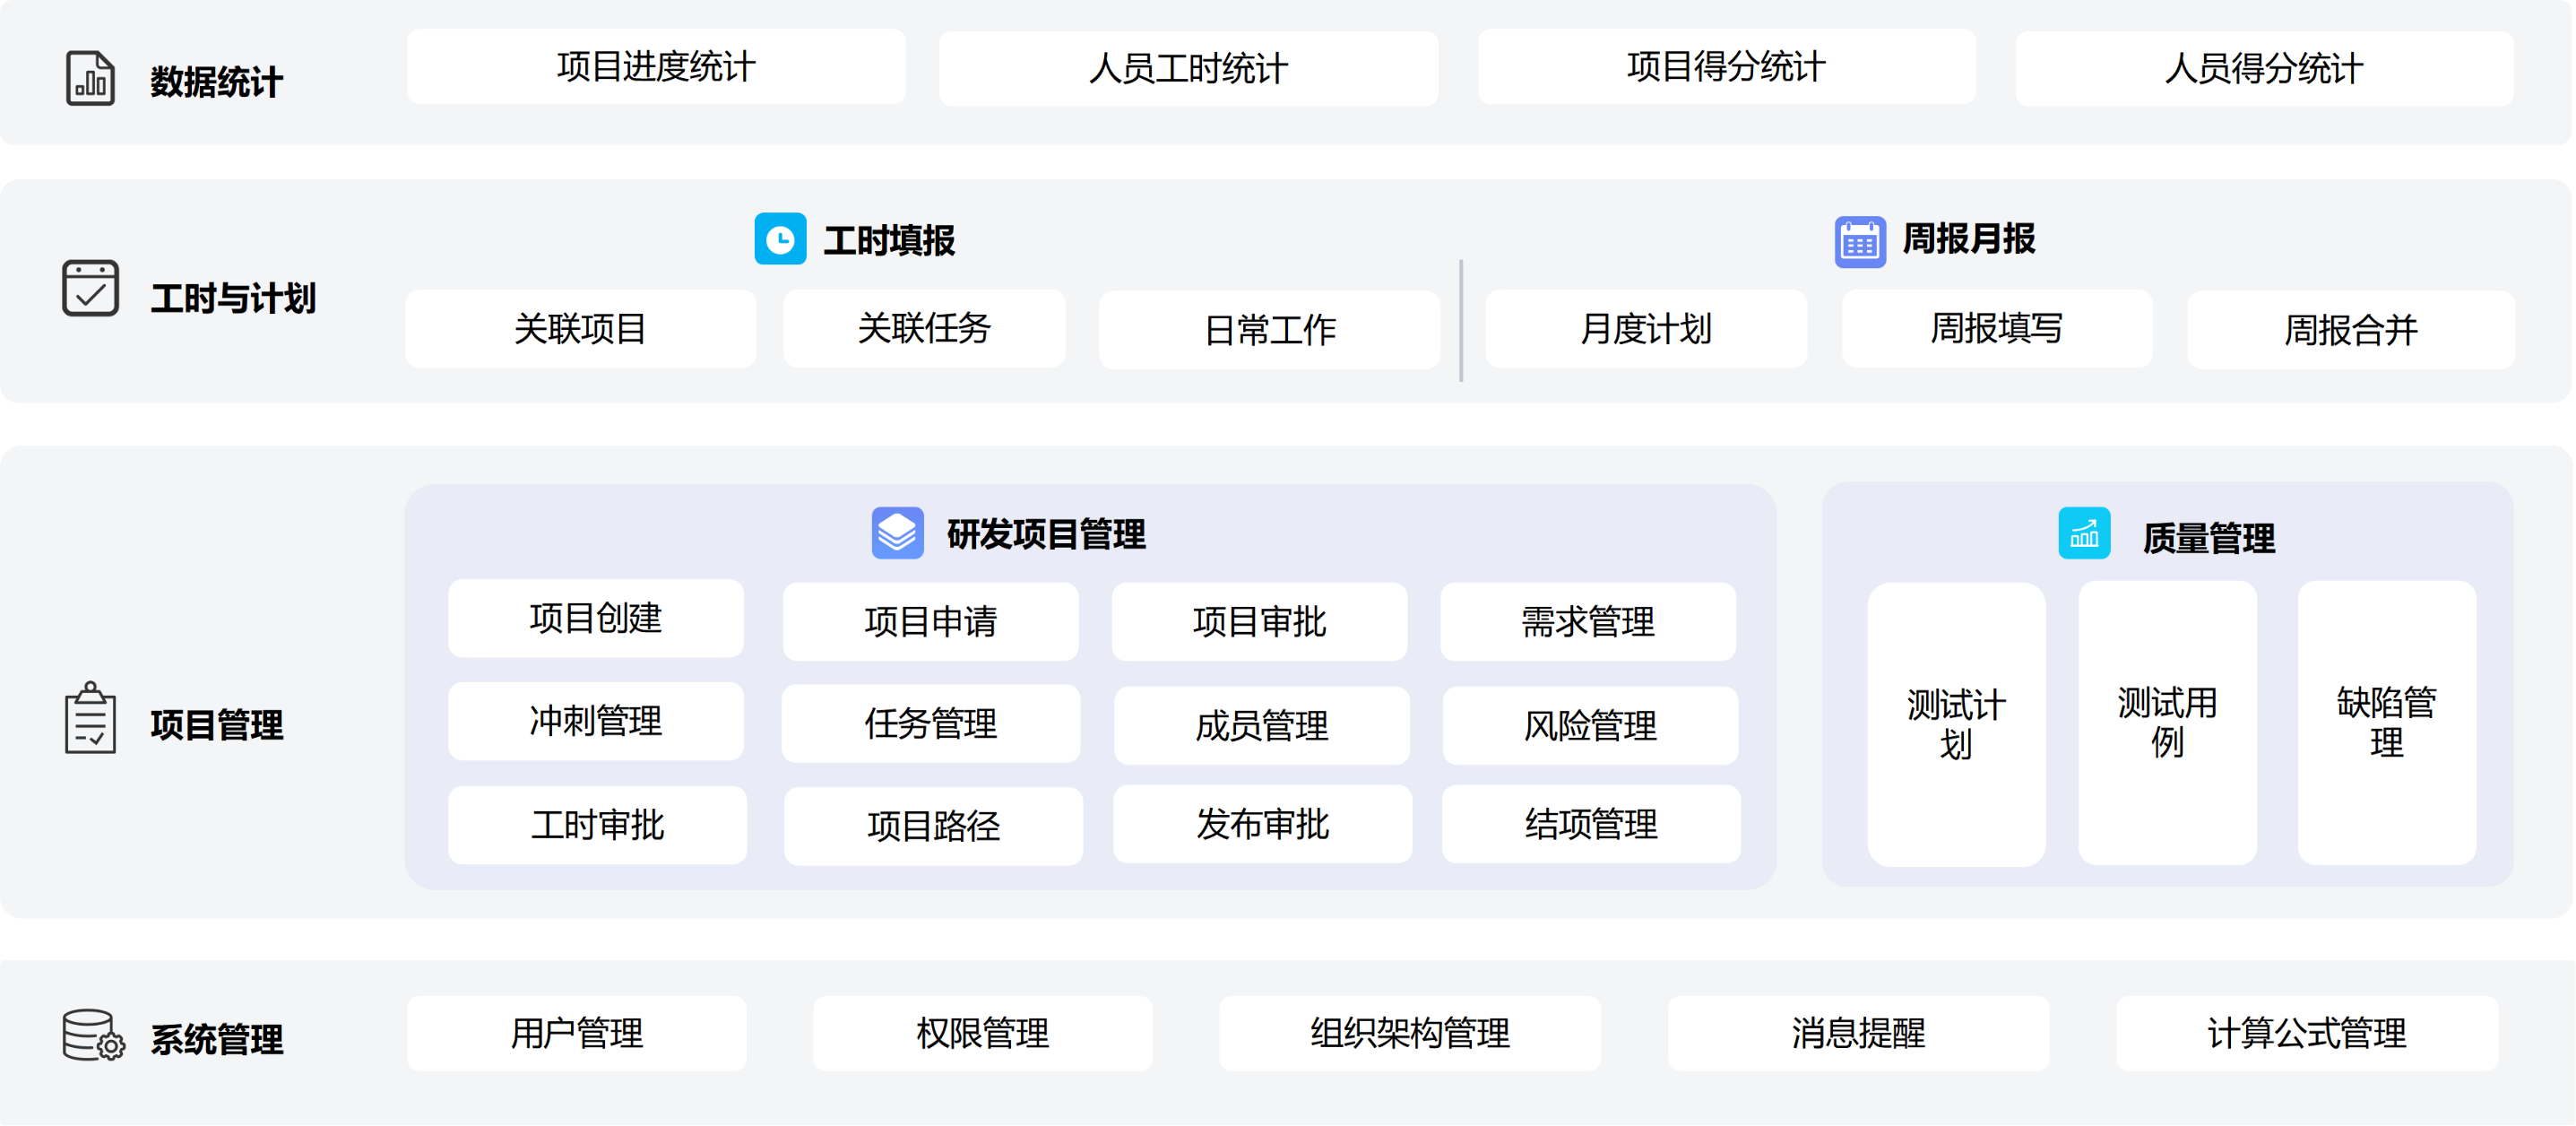
Task: Click 需求管理 module
Action: click(1588, 622)
